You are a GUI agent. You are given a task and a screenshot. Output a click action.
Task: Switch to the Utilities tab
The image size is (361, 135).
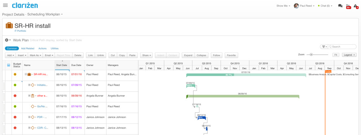[55, 49]
